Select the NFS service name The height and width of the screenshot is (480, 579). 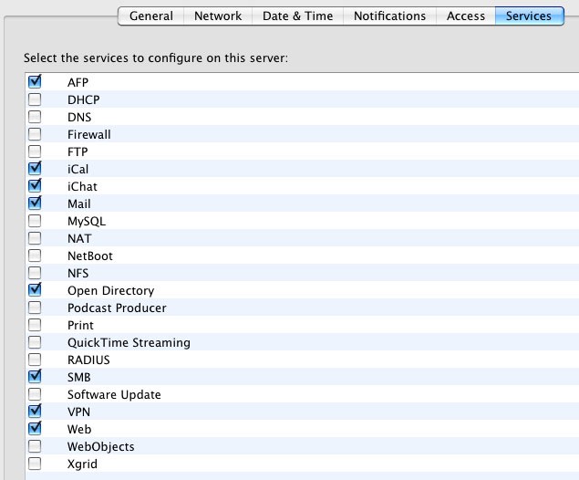coord(78,274)
